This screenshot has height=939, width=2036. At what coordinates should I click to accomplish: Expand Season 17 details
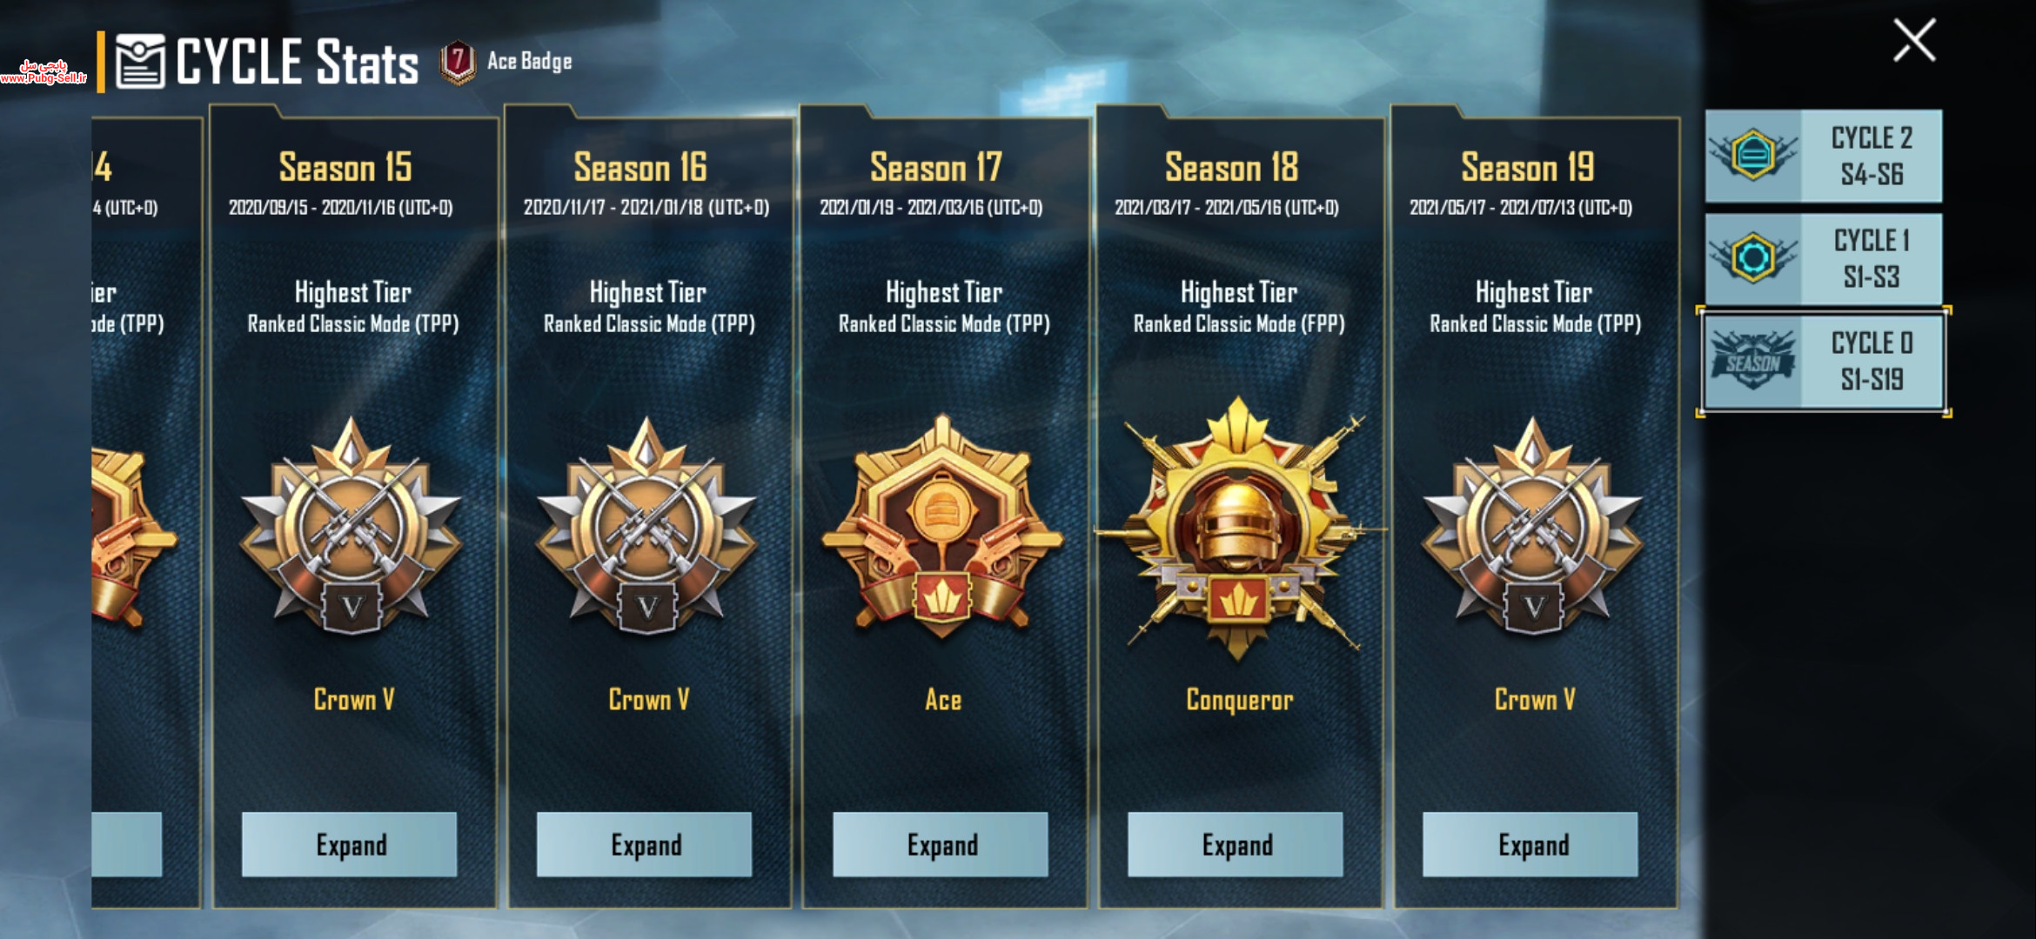941,844
